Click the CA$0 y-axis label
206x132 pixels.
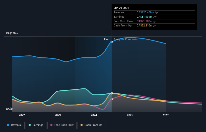pos(9,109)
